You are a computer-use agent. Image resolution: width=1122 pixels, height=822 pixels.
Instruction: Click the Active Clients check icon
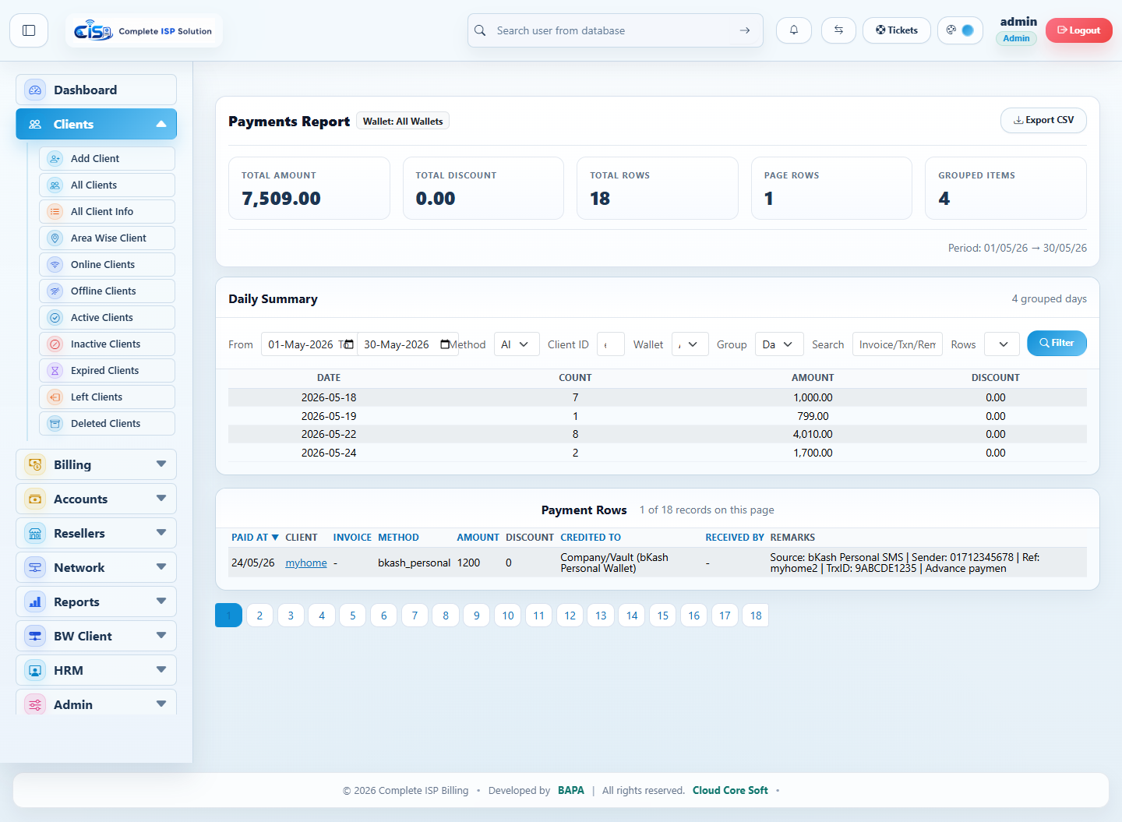click(55, 318)
